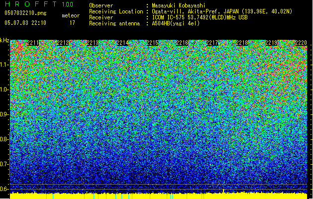The width and height of the screenshot is (313, 199).
Task: Click the 2219 time marker
Action: pyautogui.click(x=272, y=43)
